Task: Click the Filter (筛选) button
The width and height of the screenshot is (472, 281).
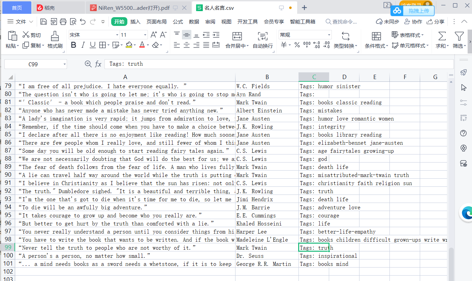Action: [459, 40]
